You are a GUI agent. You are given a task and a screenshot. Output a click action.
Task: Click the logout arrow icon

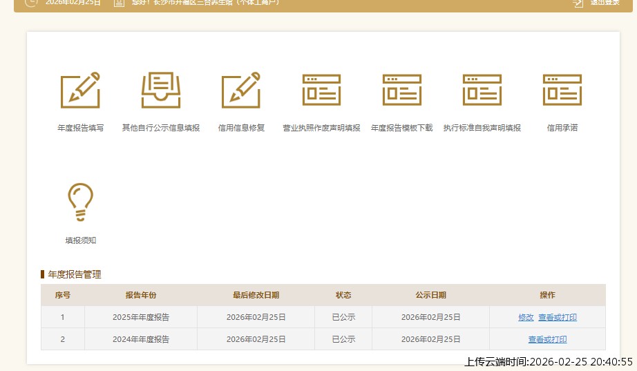coord(578,3)
